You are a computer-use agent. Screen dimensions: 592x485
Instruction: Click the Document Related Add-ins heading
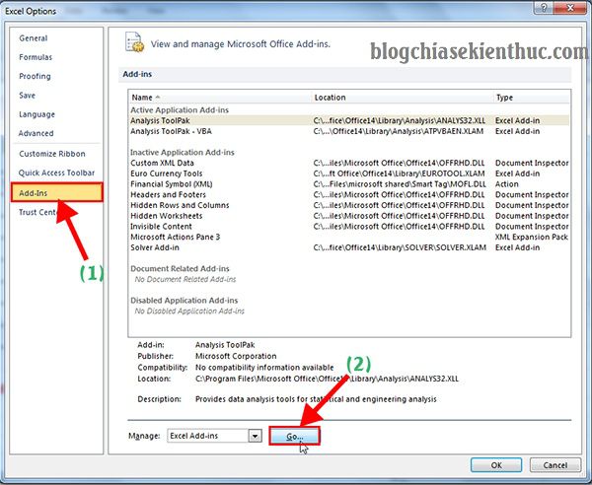[x=181, y=268]
